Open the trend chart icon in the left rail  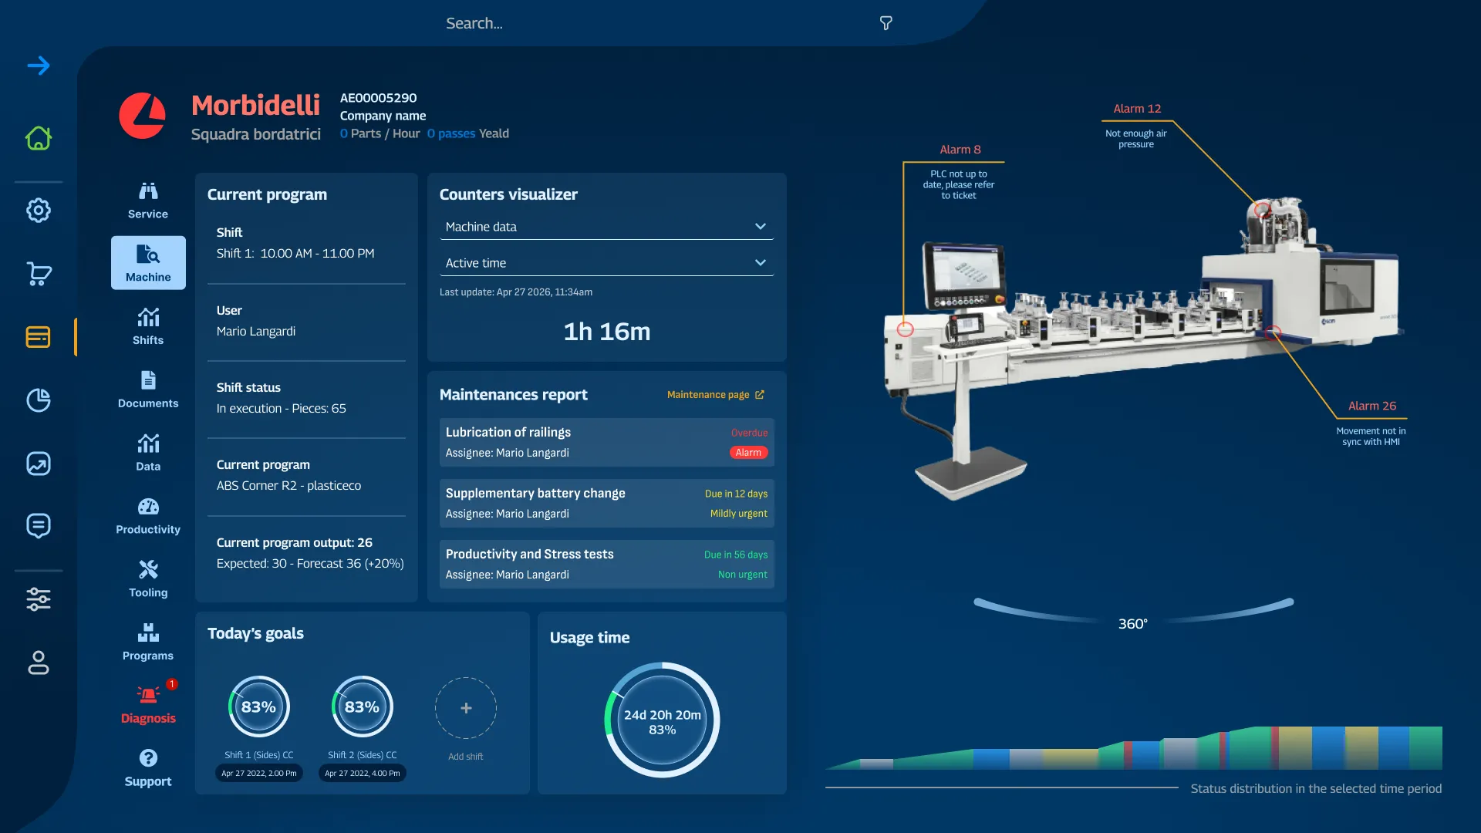(39, 463)
